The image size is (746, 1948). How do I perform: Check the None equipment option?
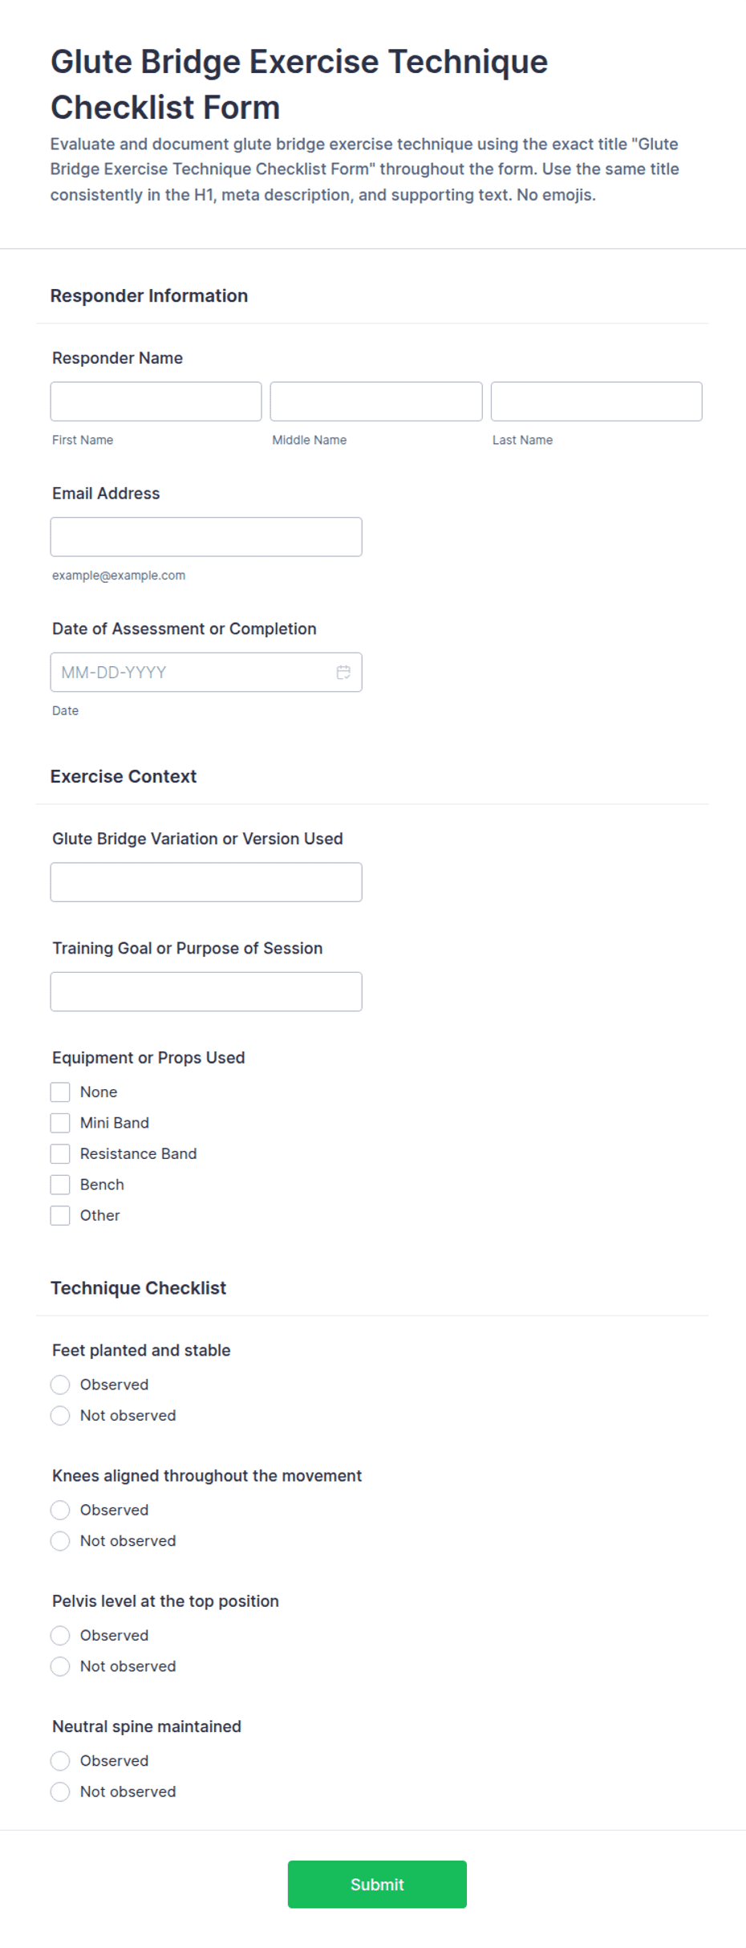(60, 1092)
